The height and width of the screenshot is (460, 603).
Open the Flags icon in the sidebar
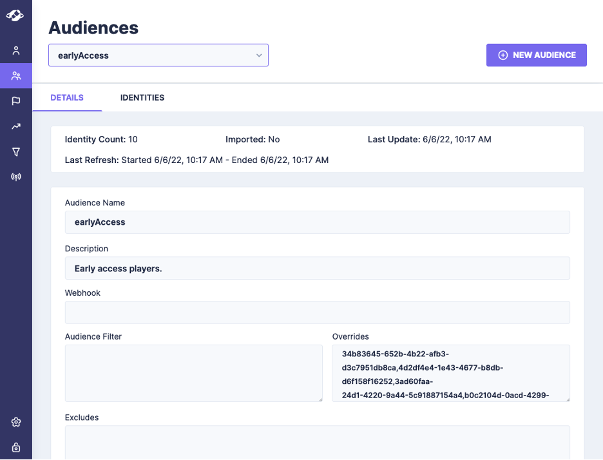click(x=16, y=101)
